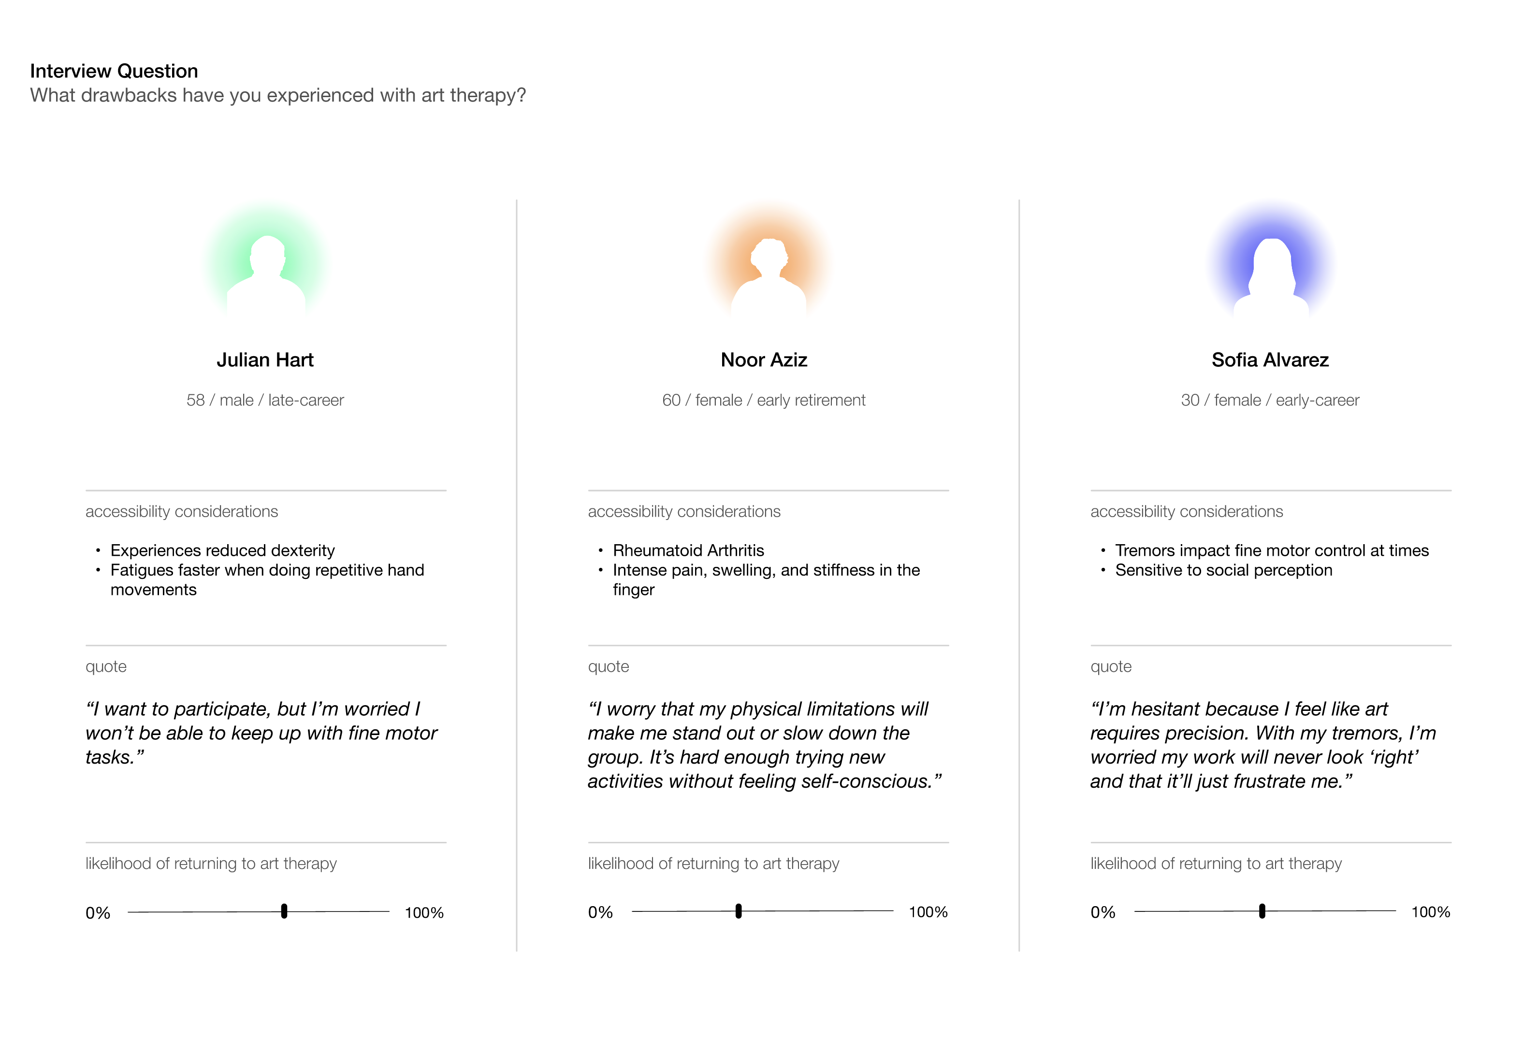Image resolution: width=1538 pixels, height=1040 pixels.
Task: Click the 'Experiences reduced dexterity' bullet
Action: click(222, 550)
